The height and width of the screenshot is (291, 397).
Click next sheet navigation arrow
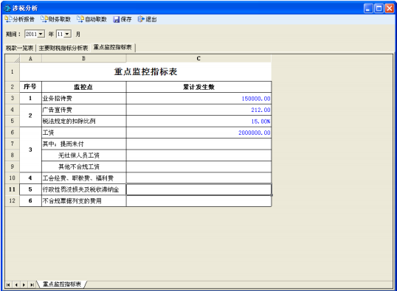24,284
